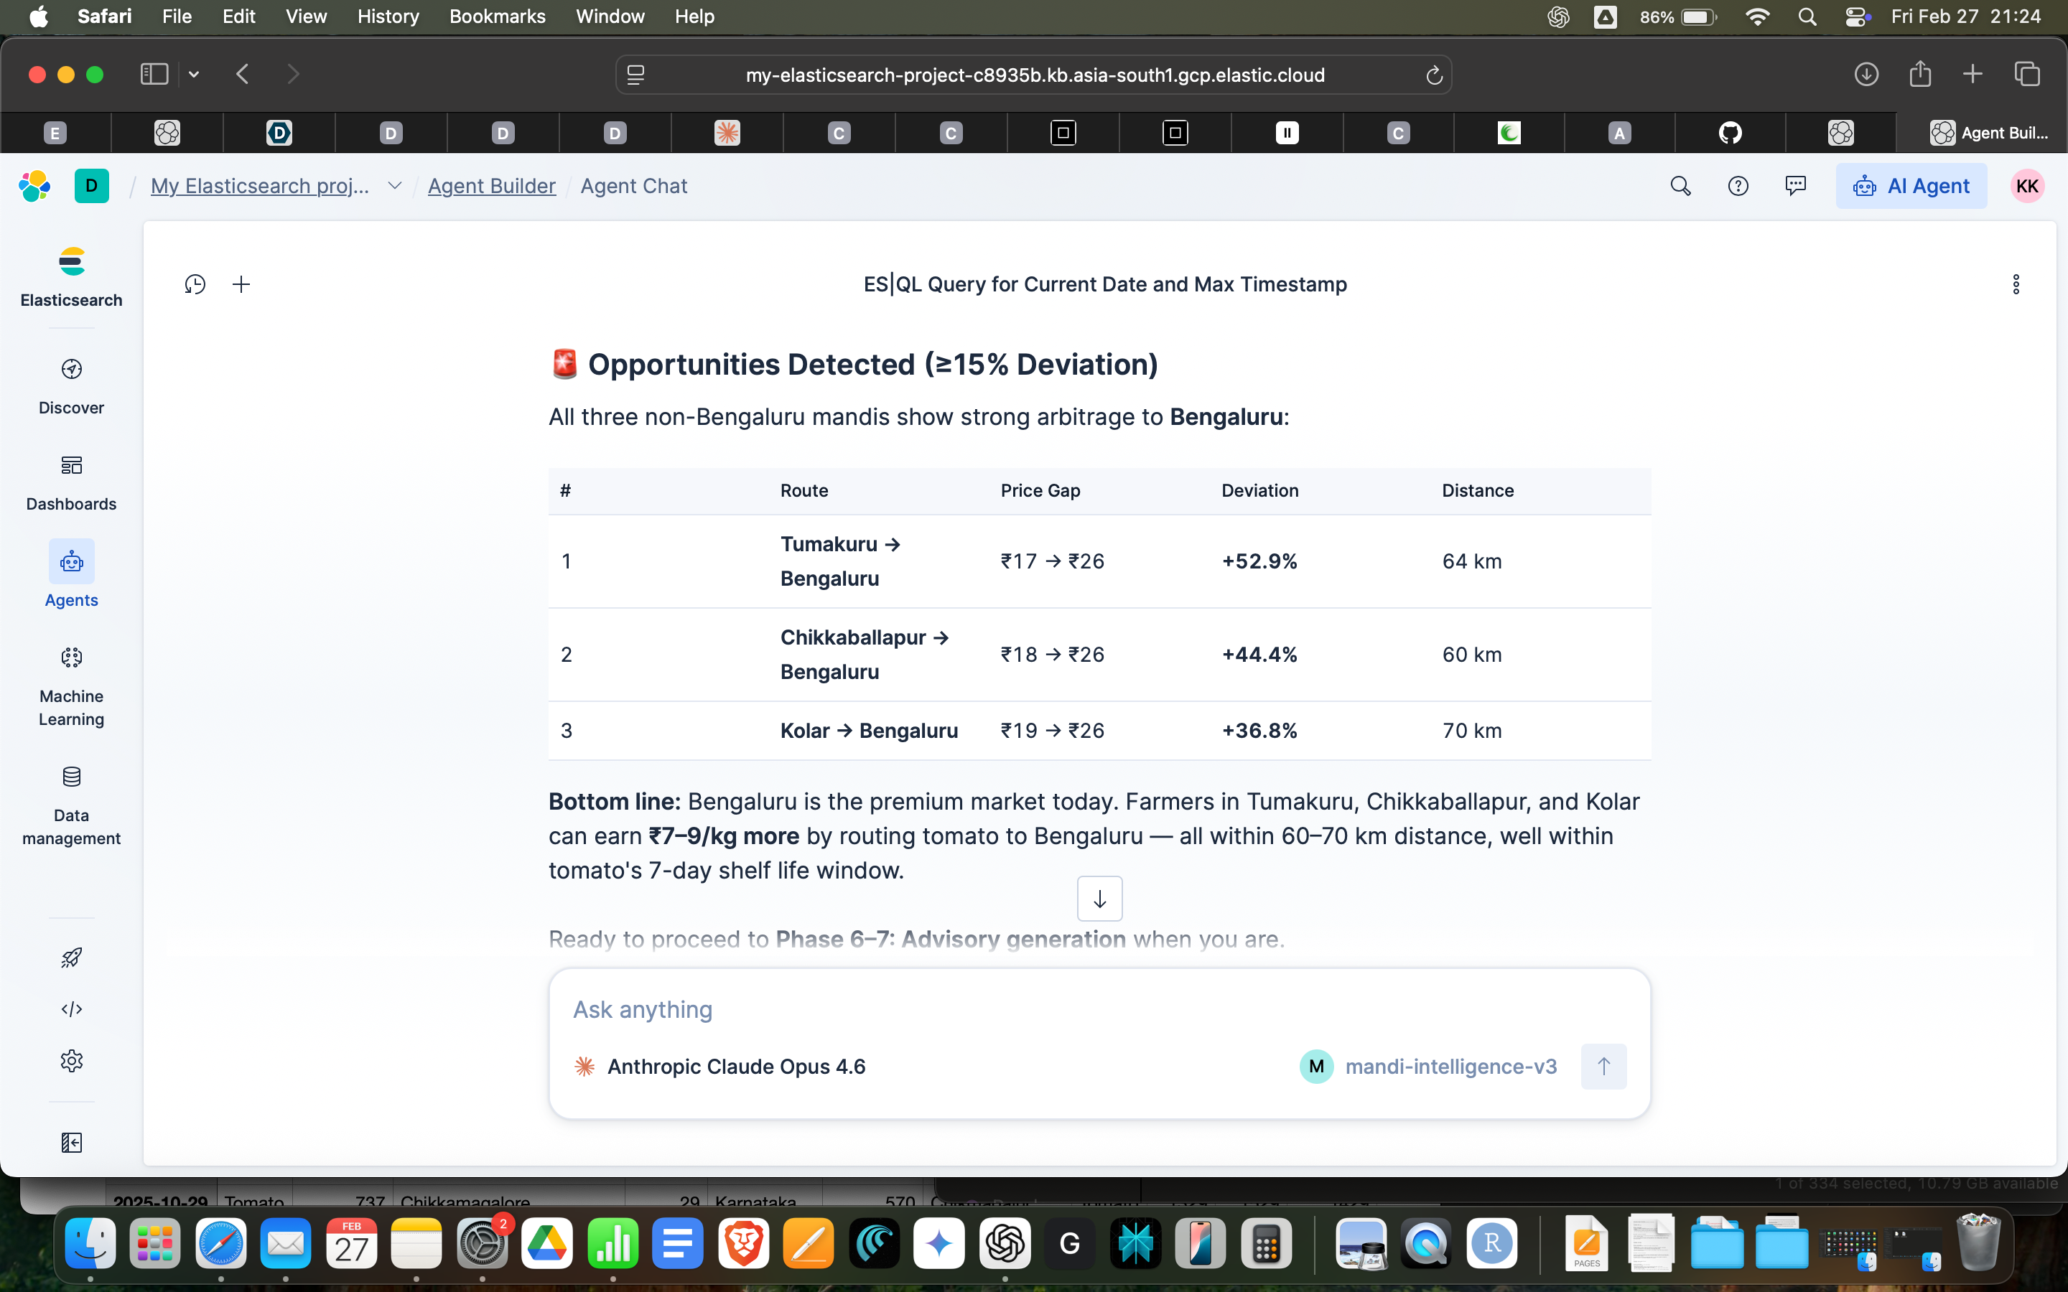Open Machine Learning section

coord(71,686)
